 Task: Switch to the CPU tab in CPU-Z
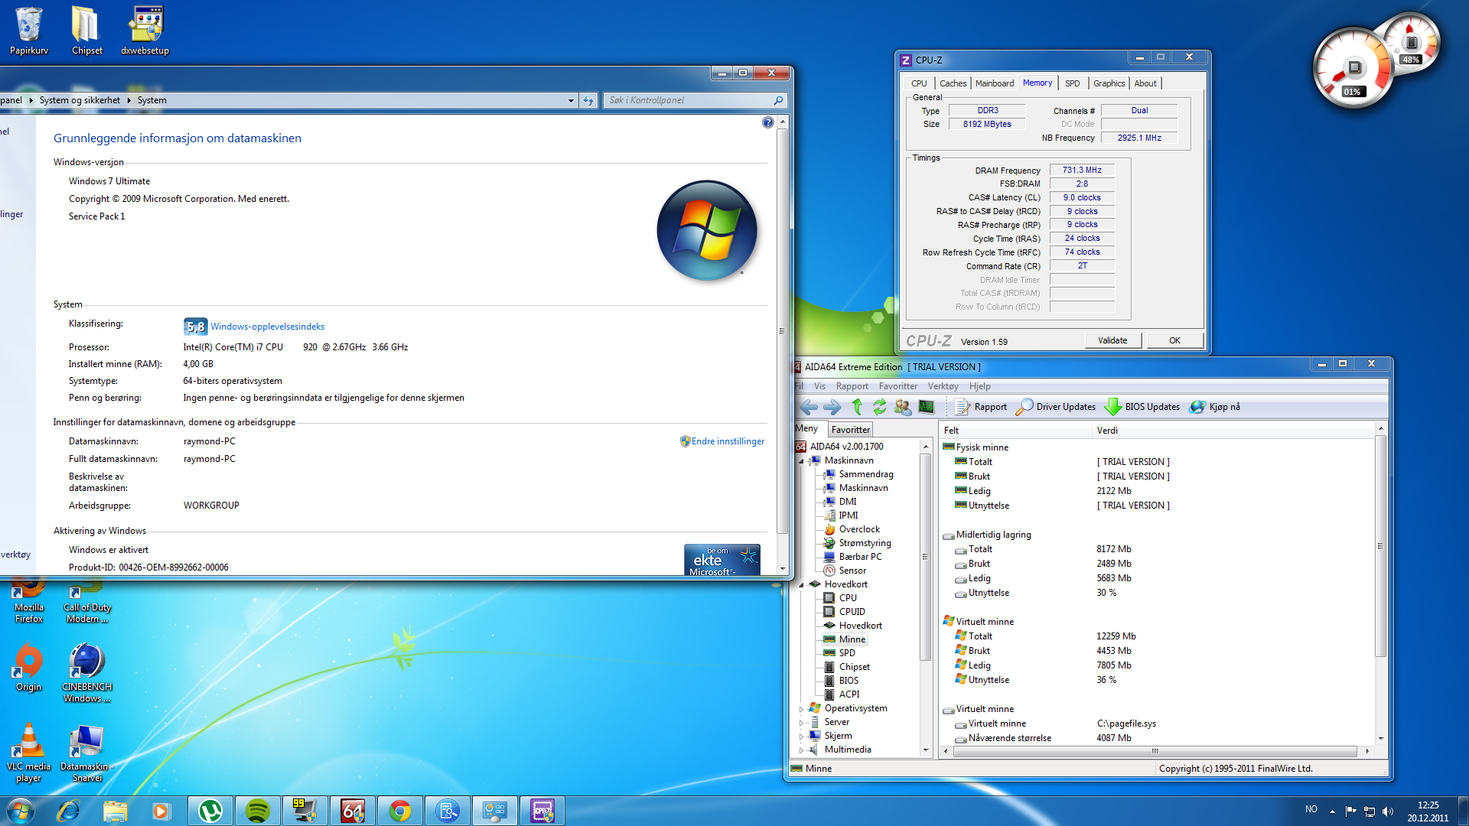(x=919, y=83)
